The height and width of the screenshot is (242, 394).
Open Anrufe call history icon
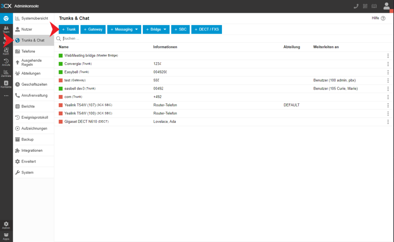pyautogui.click(x=6, y=62)
